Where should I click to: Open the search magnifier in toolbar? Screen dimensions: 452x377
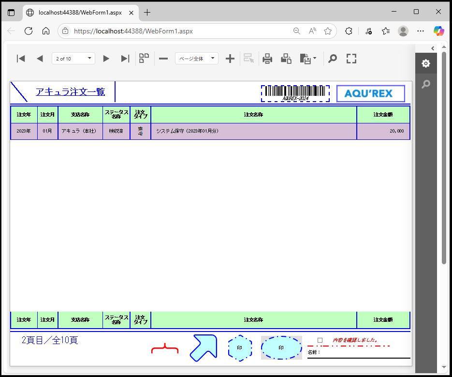click(x=333, y=59)
